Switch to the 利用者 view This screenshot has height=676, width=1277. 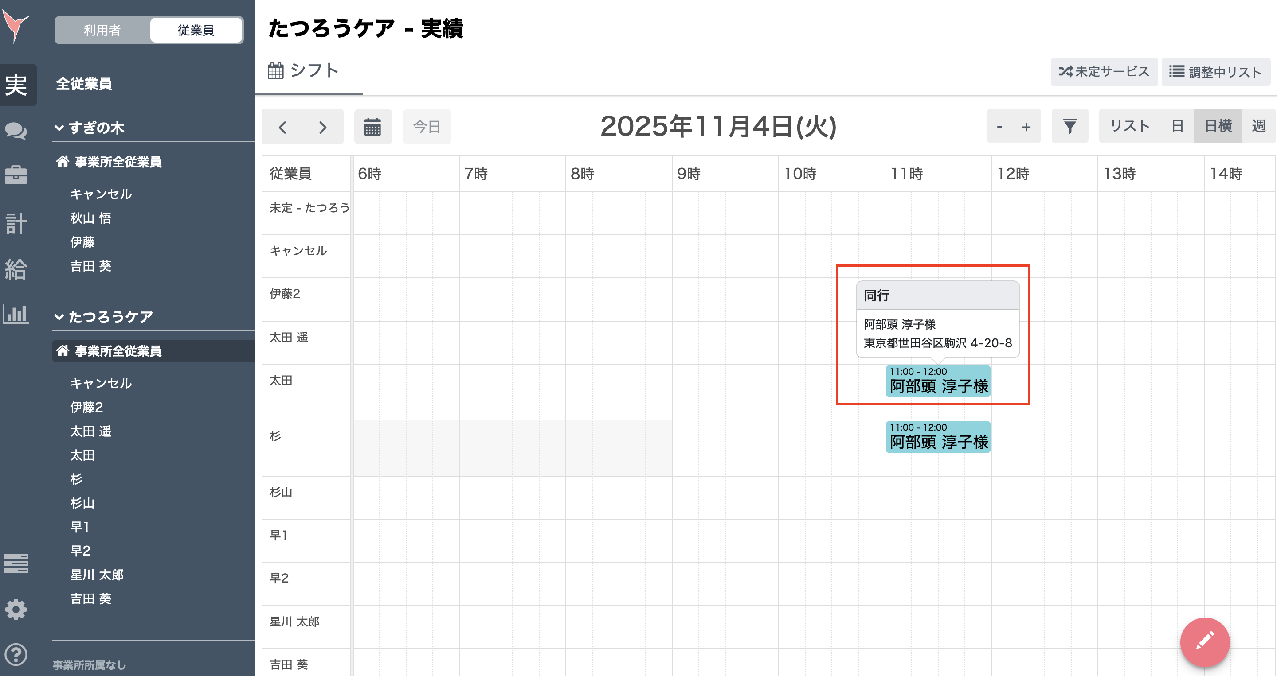pyautogui.click(x=102, y=30)
